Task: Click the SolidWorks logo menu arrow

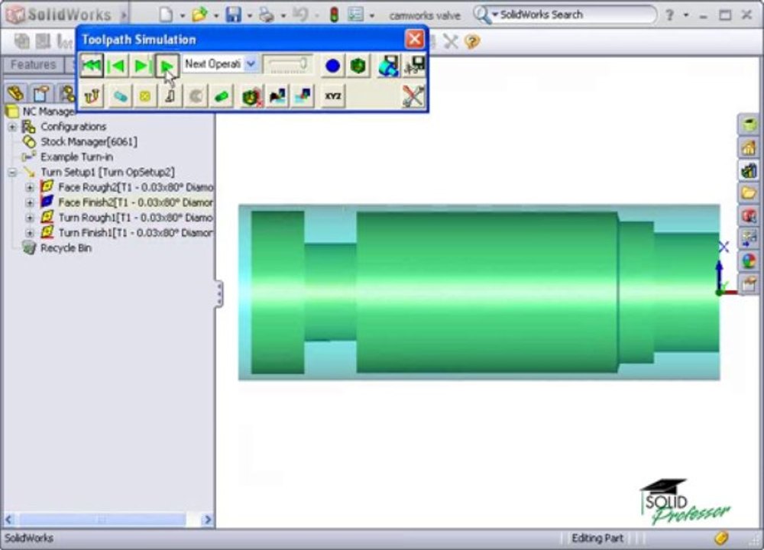Action: [124, 15]
